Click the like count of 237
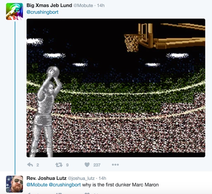This screenshot has height=194, width=212. (97, 165)
